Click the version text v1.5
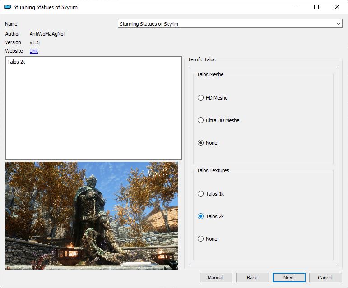348x288 pixels. 35,42
